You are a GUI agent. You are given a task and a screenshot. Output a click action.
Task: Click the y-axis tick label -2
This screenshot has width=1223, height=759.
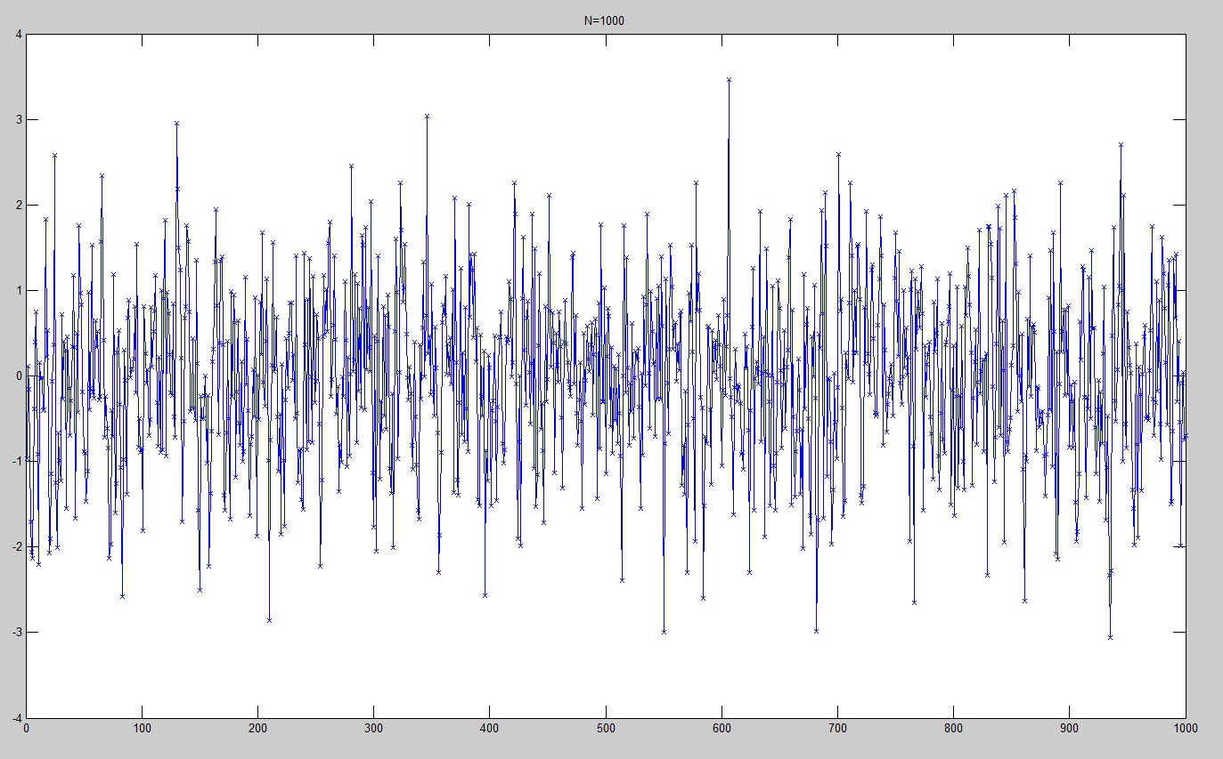(x=16, y=546)
